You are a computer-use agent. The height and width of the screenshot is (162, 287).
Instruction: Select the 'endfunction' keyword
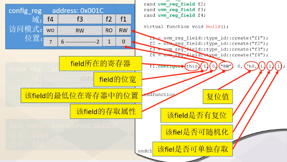(x=159, y=94)
